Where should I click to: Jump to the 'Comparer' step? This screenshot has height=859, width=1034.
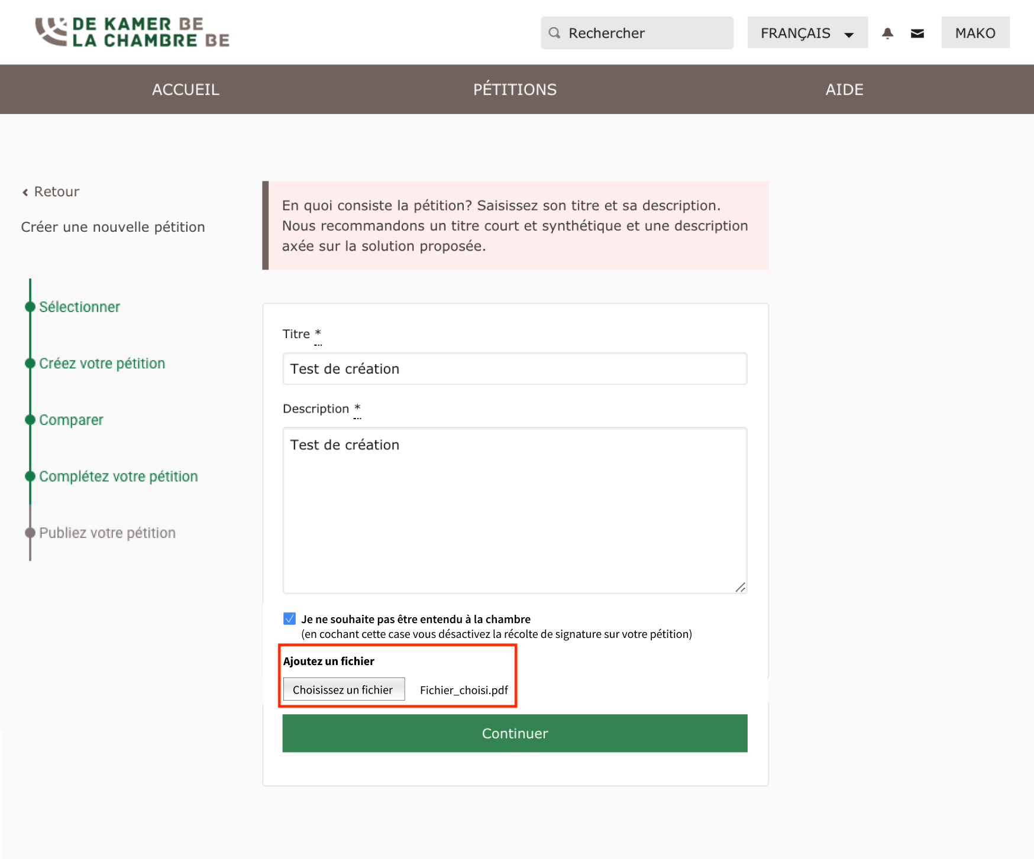click(70, 420)
